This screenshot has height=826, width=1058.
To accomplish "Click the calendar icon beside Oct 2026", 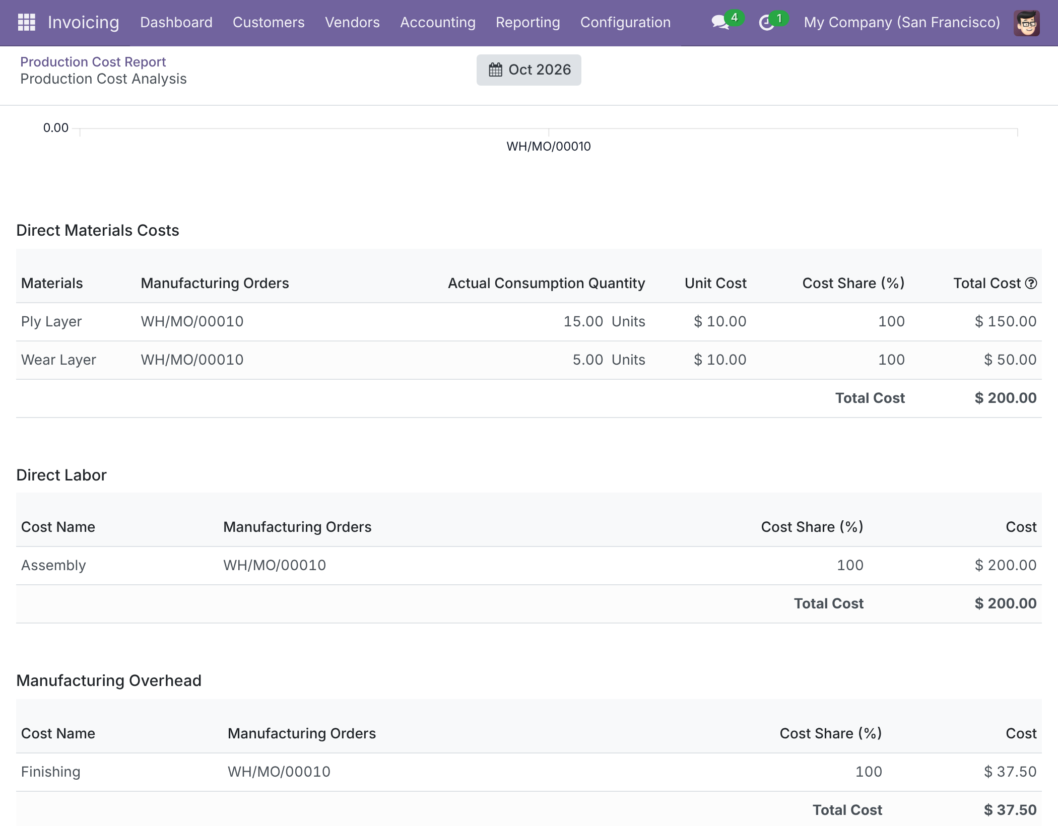I will coord(496,70).
